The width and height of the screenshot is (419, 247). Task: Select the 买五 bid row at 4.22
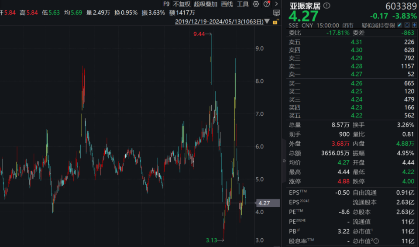pos(351,115)
